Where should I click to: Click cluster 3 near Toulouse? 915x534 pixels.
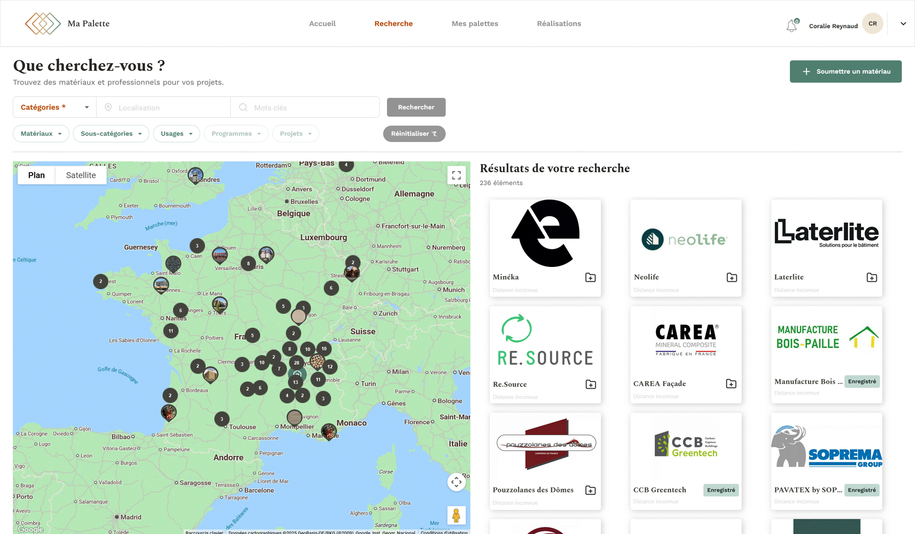[222, 419]
